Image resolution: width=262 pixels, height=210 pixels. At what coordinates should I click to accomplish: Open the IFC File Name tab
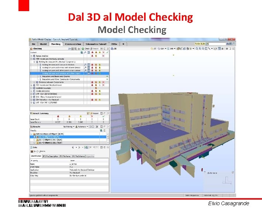tap(65, 156)
